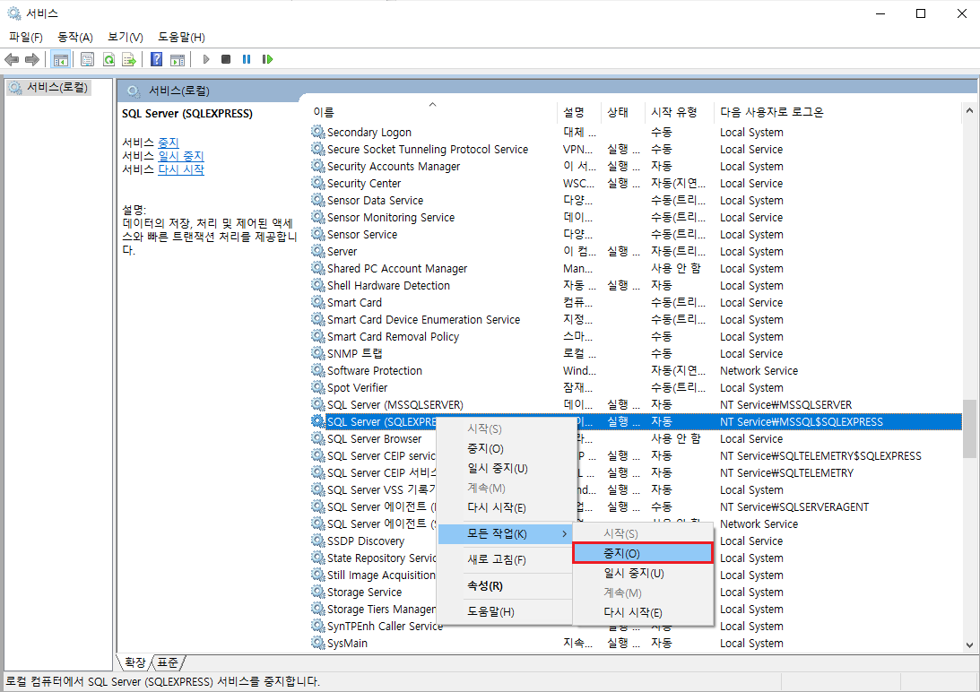Viewport: 980px width, 692px height.
Task: Click the gear icon beside Shell Hardware Detection
Action: [318, 285]
